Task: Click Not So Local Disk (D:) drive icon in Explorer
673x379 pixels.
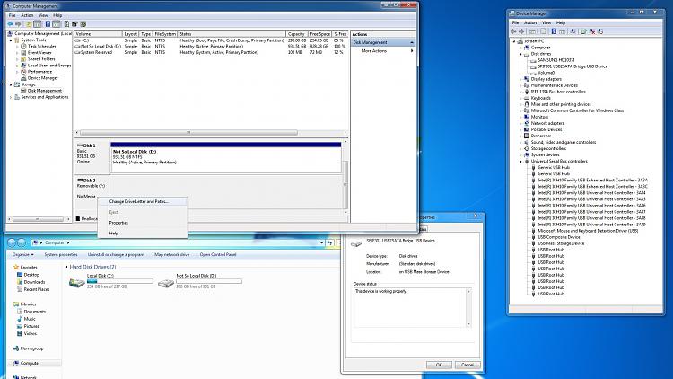Action: pos(166,283)
